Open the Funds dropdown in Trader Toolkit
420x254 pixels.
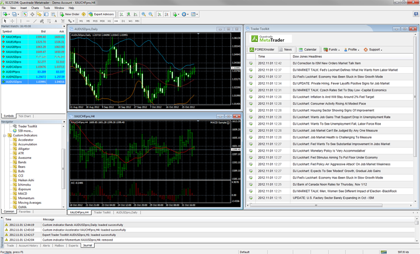click(332, 50)
